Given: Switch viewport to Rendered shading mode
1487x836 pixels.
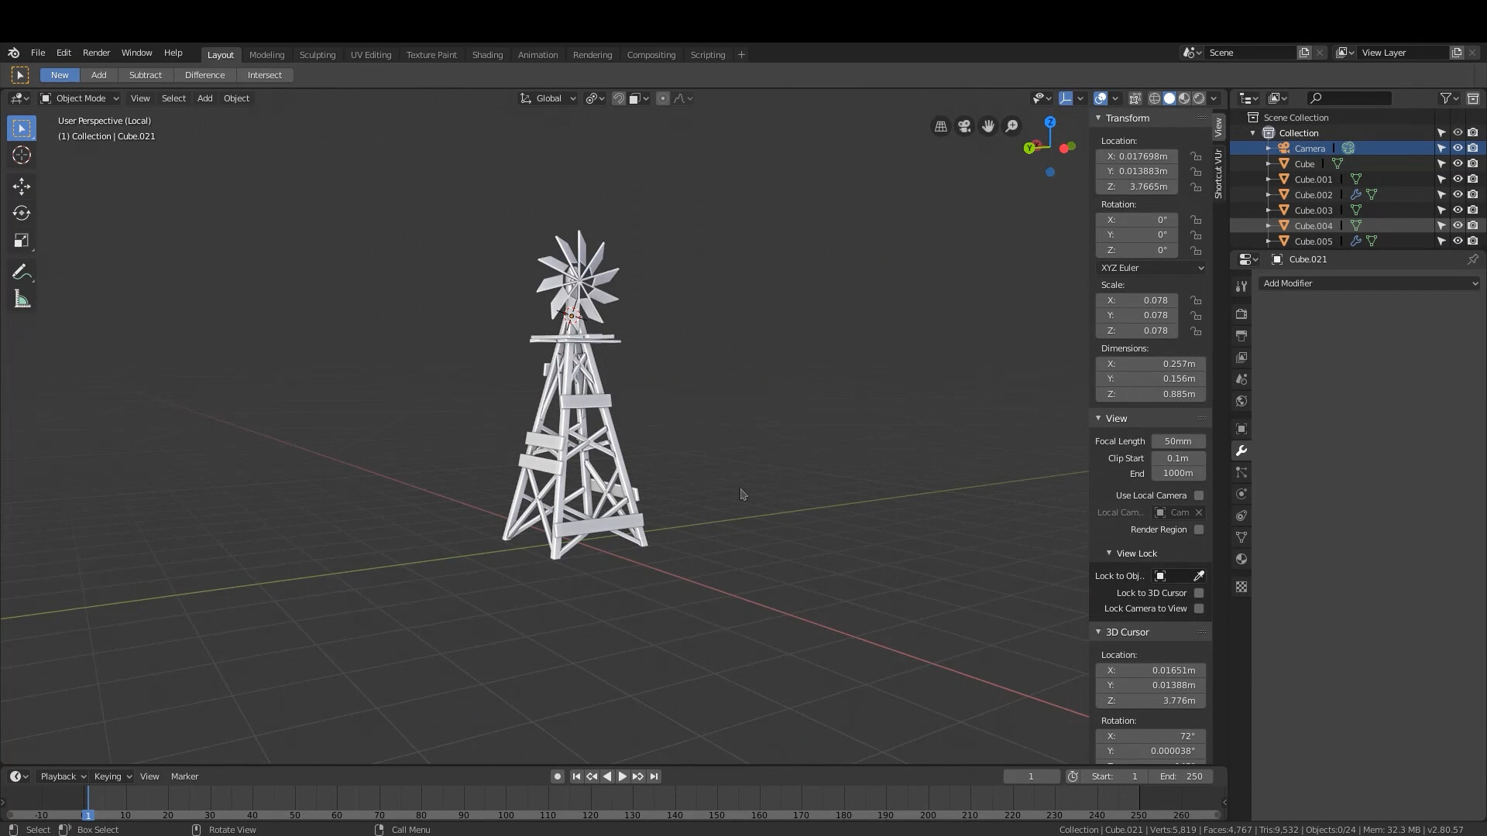Looking at the screenshot, I should pyautogui.click(x=1197, y=98).
